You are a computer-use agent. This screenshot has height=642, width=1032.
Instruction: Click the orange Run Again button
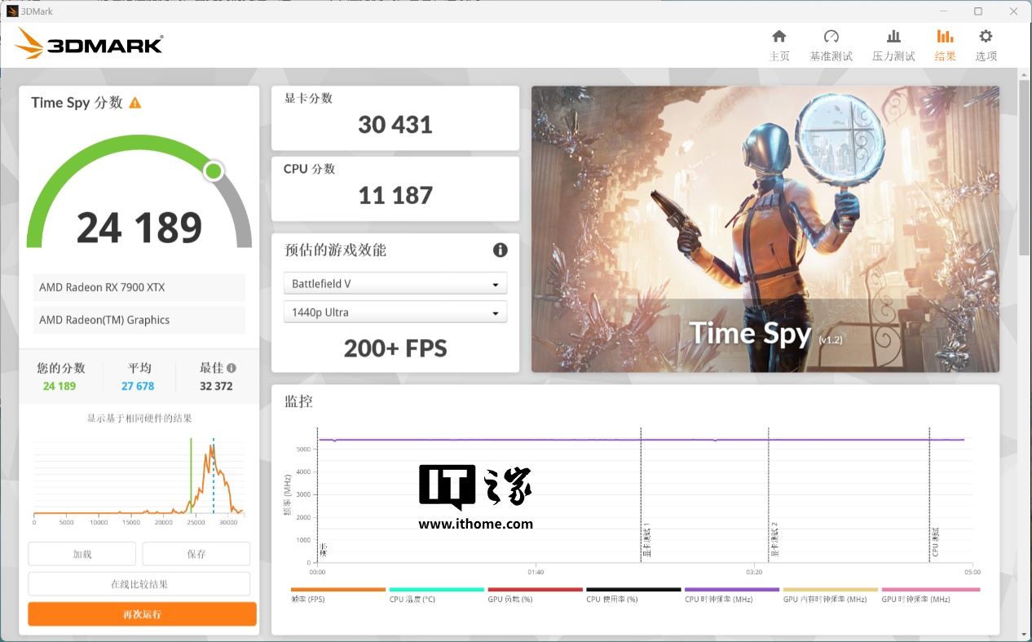[142, 614]
